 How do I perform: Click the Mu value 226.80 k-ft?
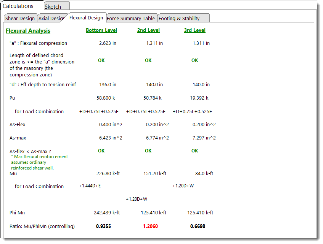coord(108,174)
